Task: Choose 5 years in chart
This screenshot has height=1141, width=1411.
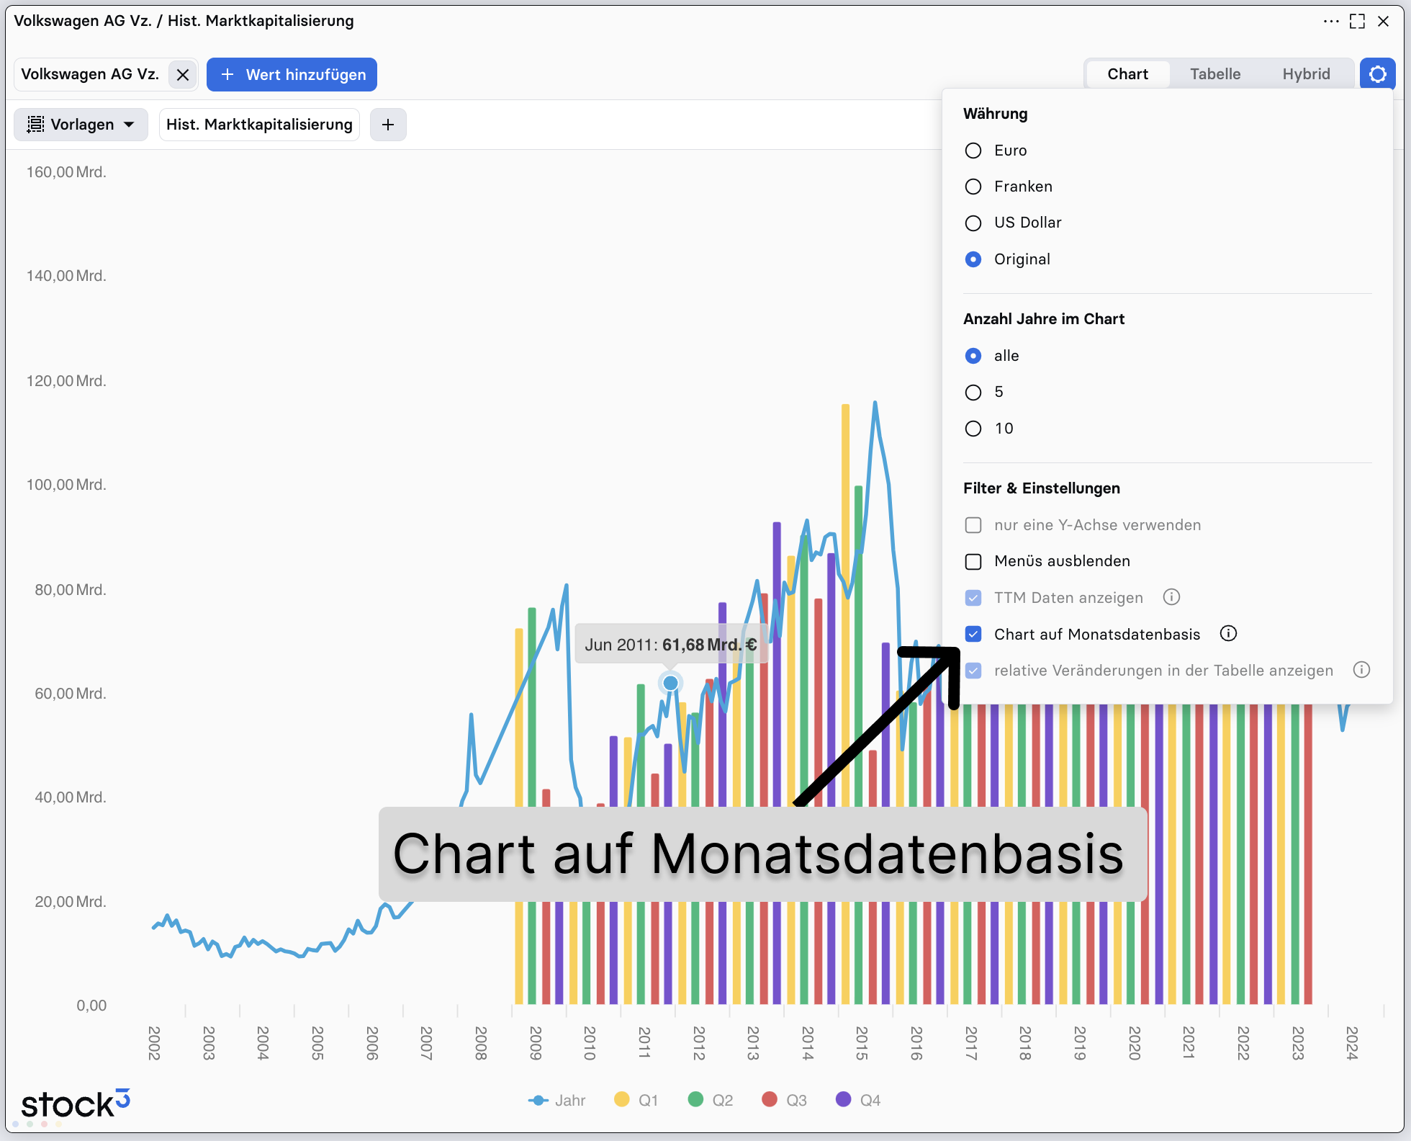Action: [x=973, y=393]
